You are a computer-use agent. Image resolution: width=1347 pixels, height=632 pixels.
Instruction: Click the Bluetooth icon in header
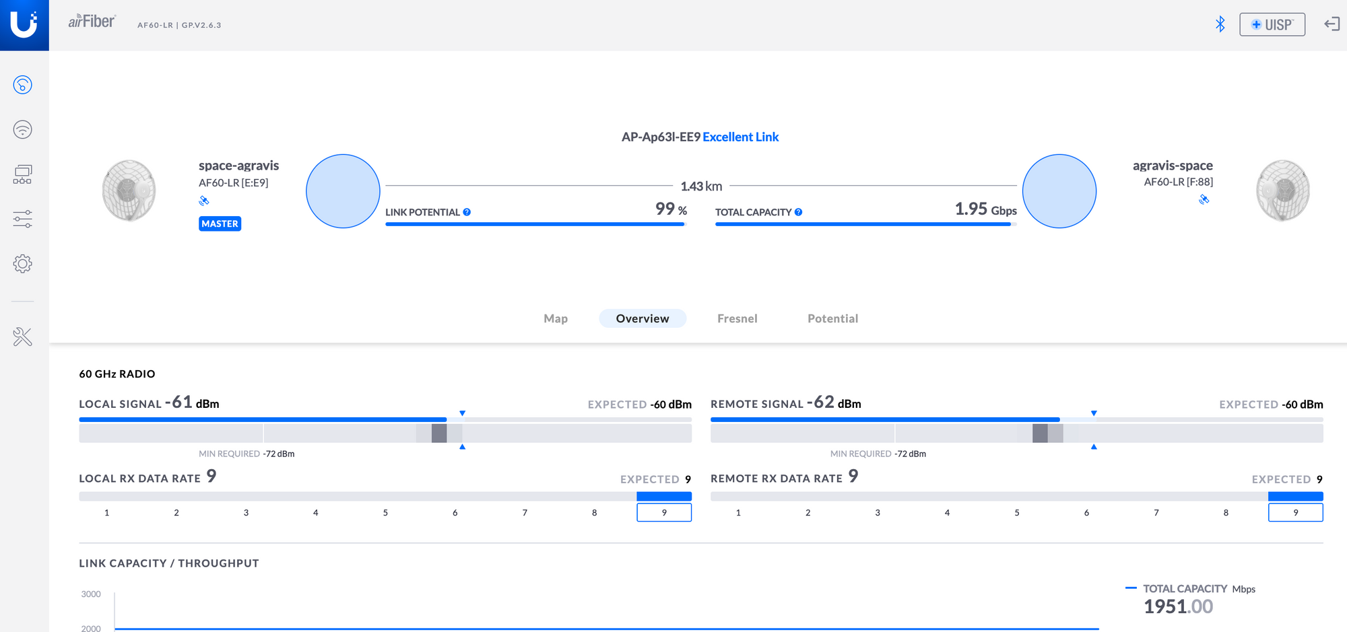tap(1220, 24)
